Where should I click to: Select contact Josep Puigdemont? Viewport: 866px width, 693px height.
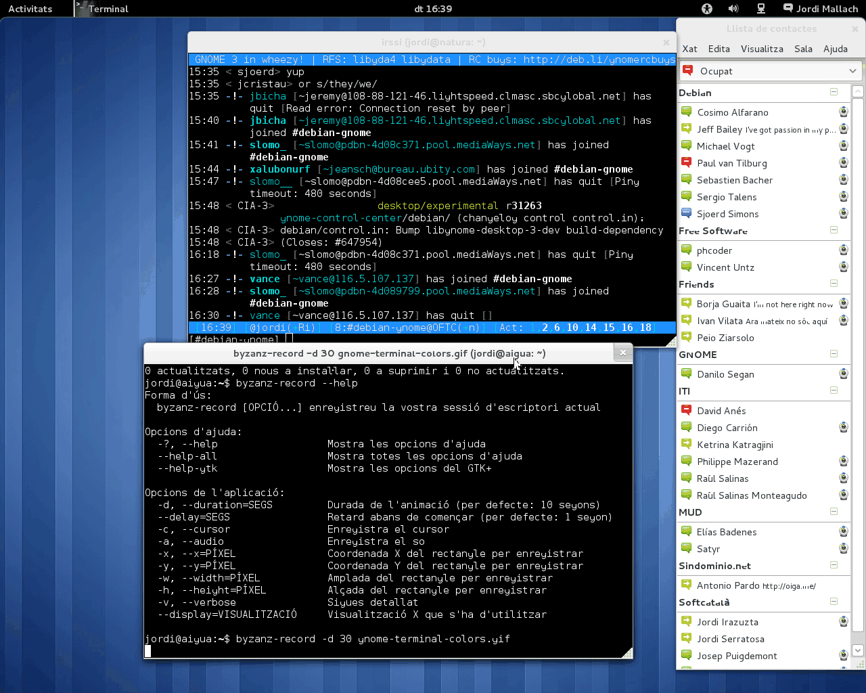pos(764,656)
